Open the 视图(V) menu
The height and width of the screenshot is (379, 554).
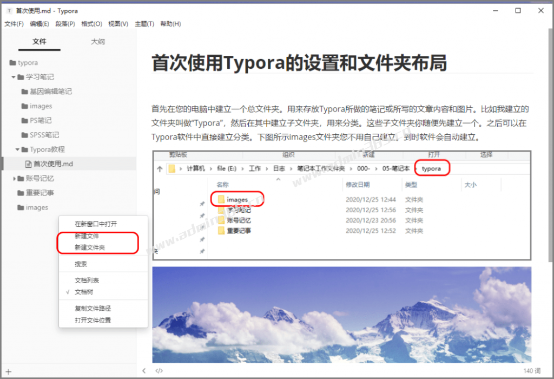[x=118, y=24]
